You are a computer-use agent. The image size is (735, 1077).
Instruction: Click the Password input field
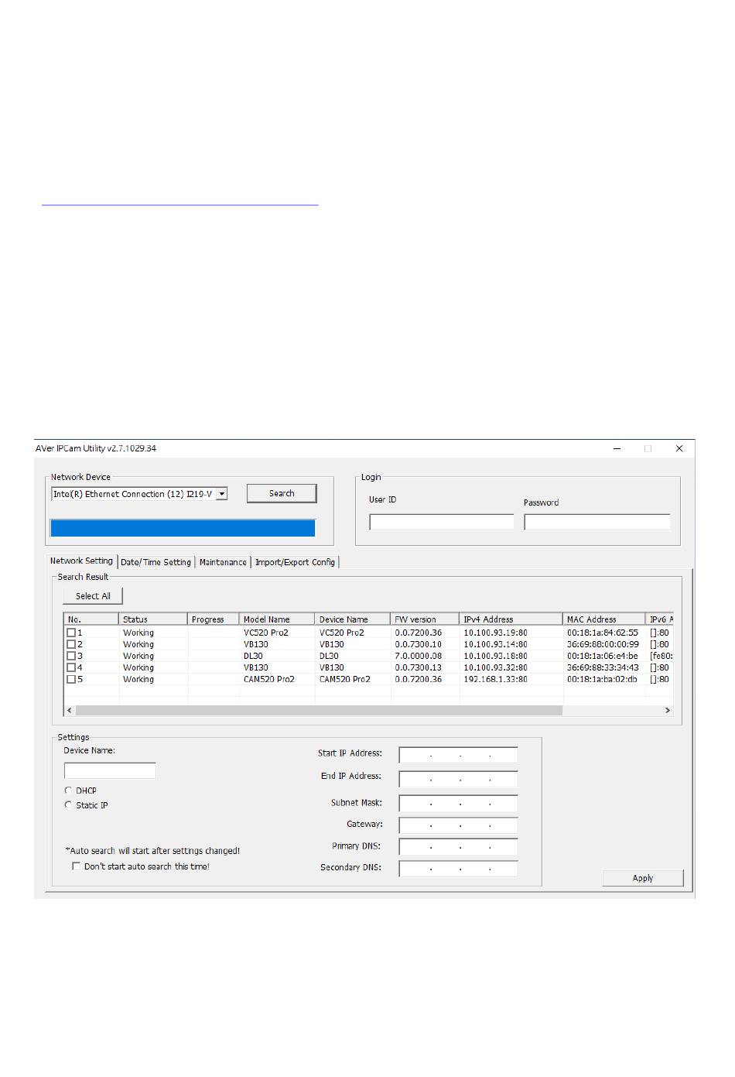[x=597, y=523]
